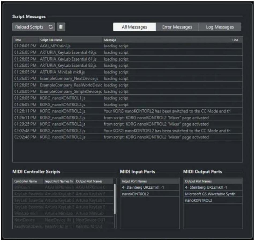This screenshot has height=240, width=254.
Task: Select the NextDevice controller name
Action: (x=24, y=220)
